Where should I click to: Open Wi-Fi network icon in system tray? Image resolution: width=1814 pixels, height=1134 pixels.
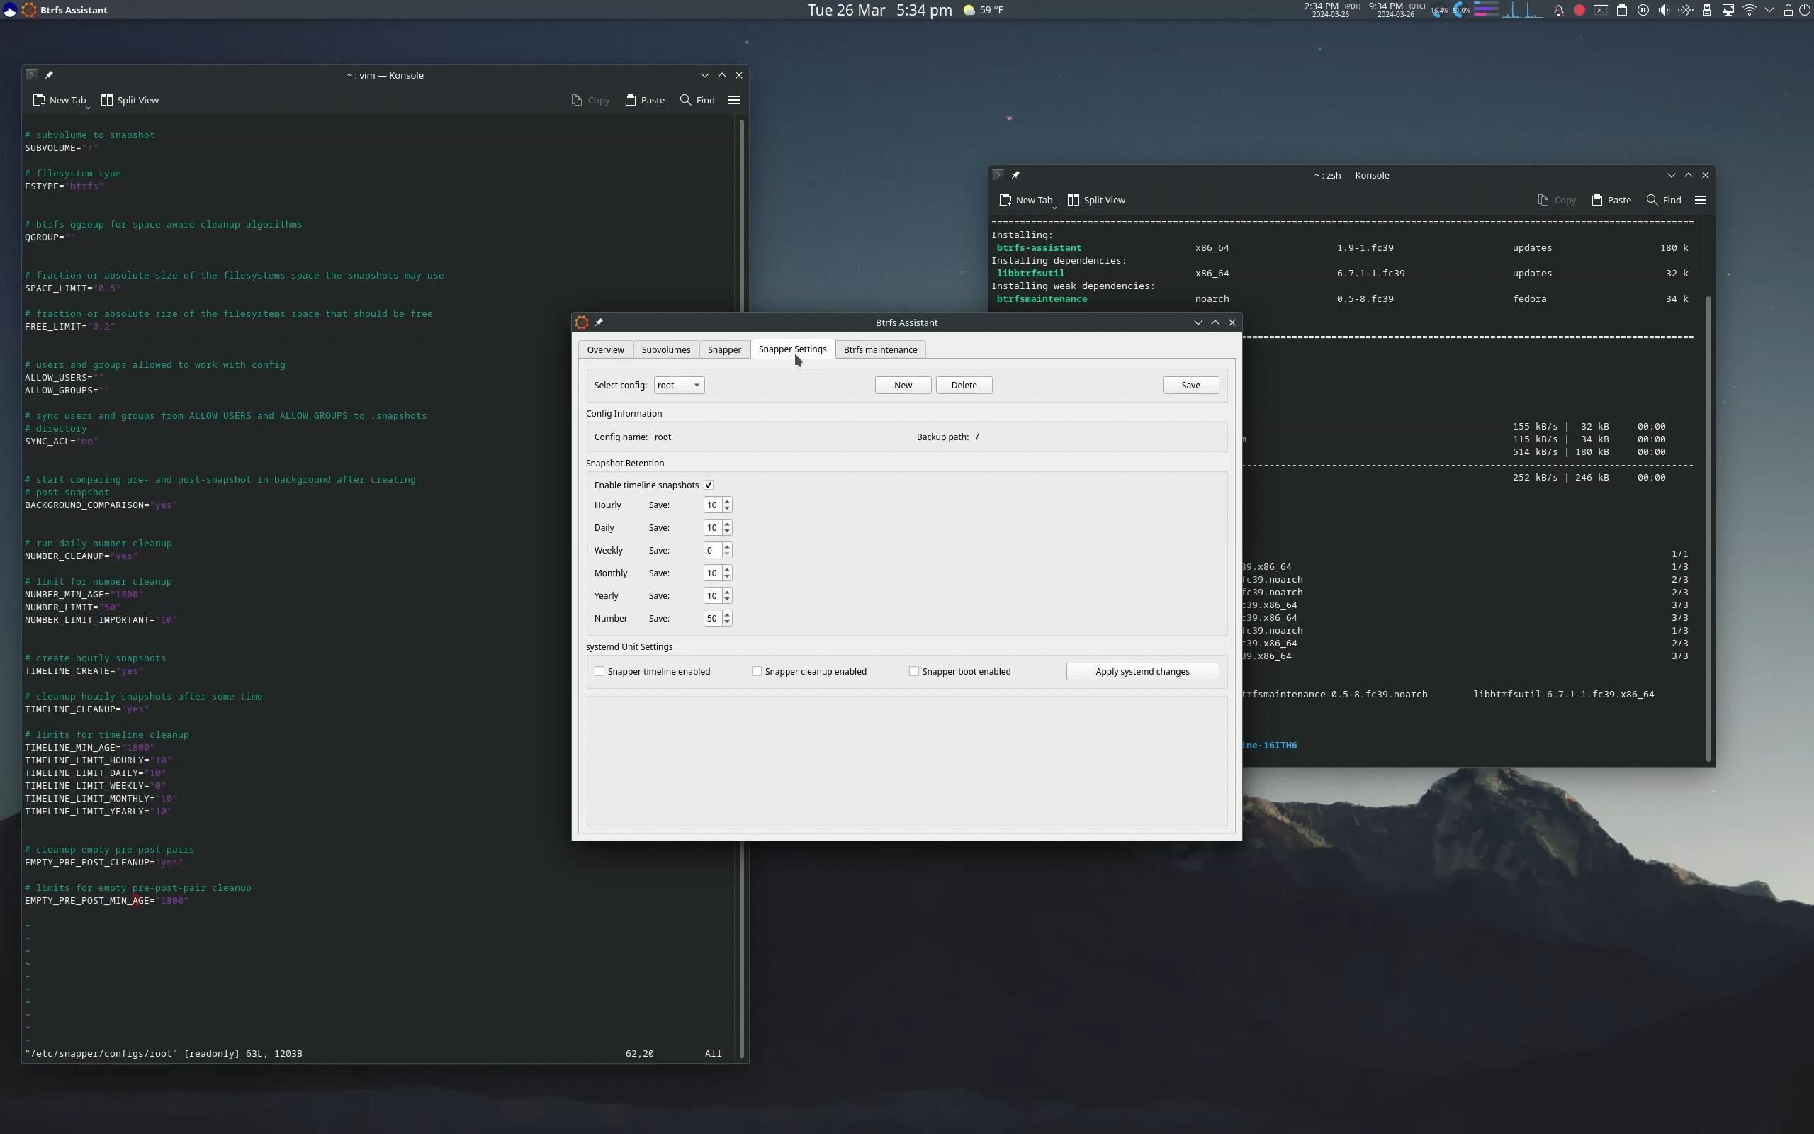(x=1750, y=11)
